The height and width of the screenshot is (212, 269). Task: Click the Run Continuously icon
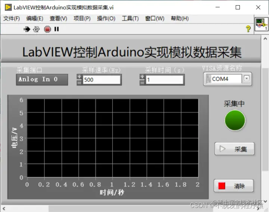[x=36, y=29]
